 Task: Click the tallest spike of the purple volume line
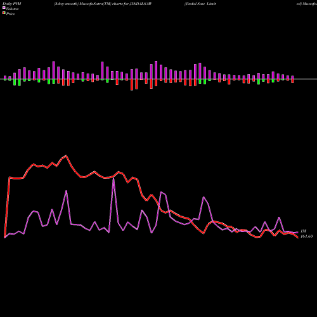point(113,179)
